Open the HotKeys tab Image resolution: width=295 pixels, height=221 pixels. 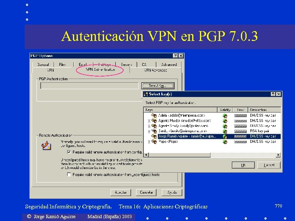point(104,65)
